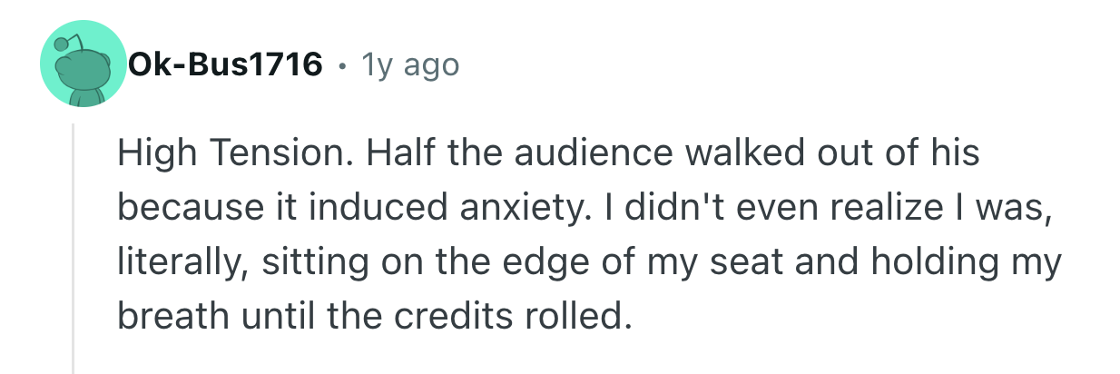Click the dot separator before the timestamp
1120x374 pixels.
pos(343,65)
